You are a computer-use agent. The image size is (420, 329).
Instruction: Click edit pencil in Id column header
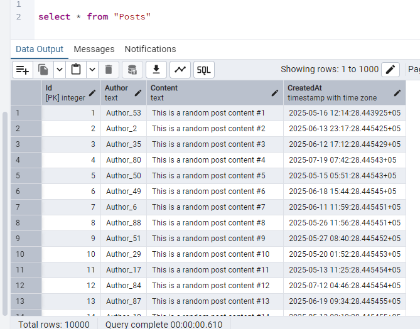click(92, 93)
